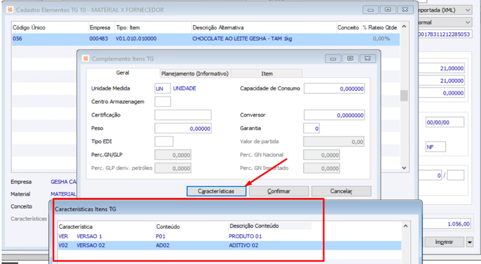This screenshot has width=481, height=264.
Task: Switch to the Item tab
Action: point(267,74)
